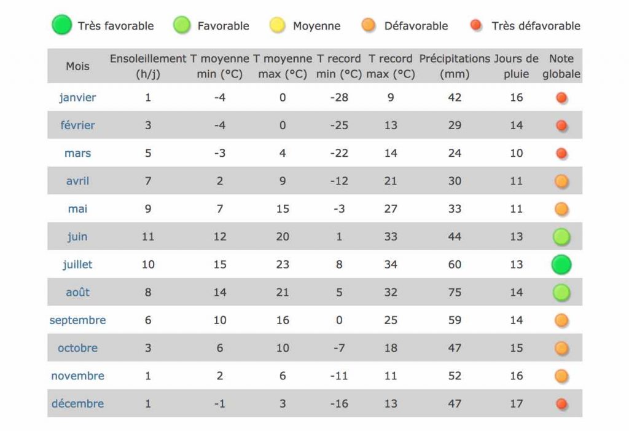Viewport: 629px width, 431px height.
Task: Open the janvier month link
Action: tap(77, 98)
